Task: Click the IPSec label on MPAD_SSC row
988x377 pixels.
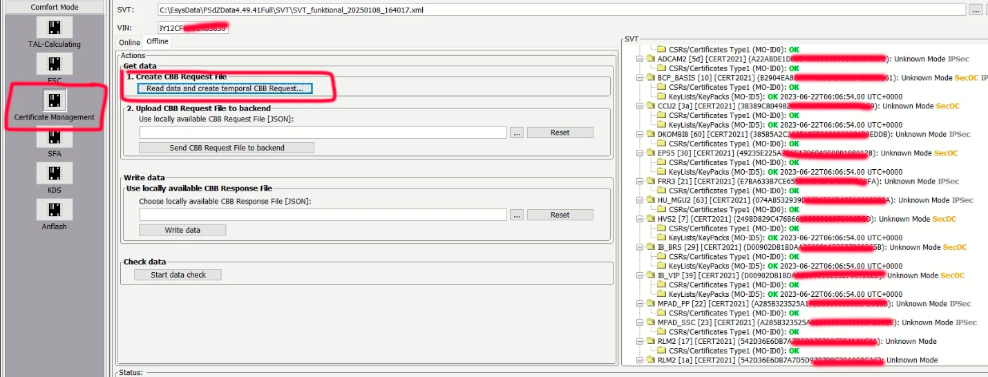Action: 966,322
